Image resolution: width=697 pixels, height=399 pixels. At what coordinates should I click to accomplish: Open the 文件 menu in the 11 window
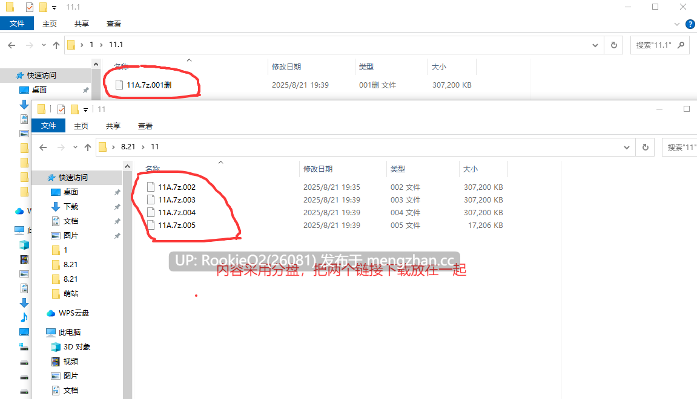pyautogui.click(x=48, y=126)
